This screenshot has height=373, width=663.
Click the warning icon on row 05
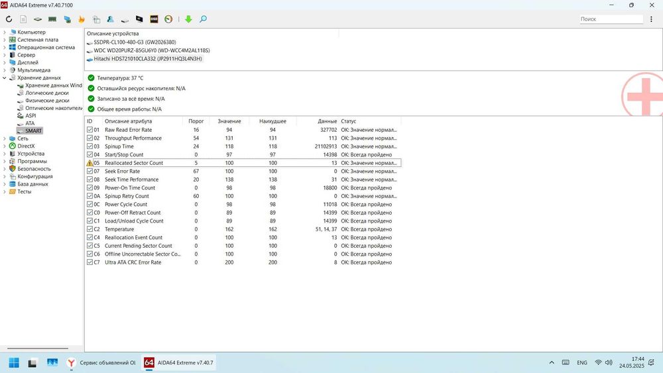point(90,162)
